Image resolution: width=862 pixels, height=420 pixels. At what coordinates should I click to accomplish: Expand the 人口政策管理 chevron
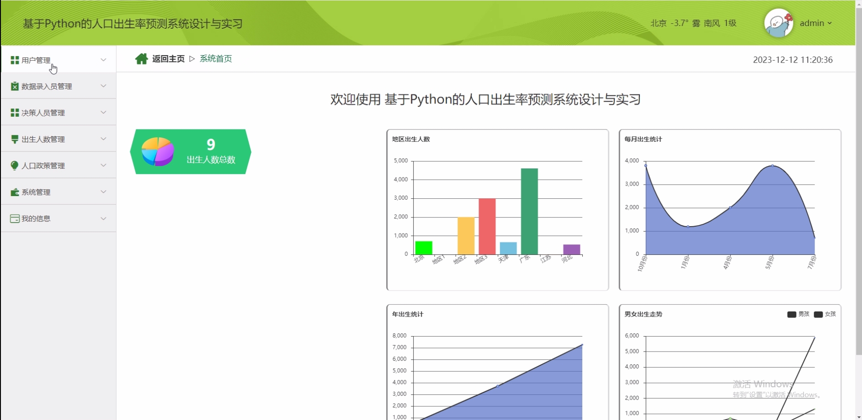(x=104, y=165)
